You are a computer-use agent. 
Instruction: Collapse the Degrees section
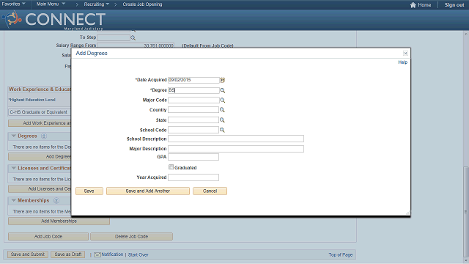click(13, 136)
